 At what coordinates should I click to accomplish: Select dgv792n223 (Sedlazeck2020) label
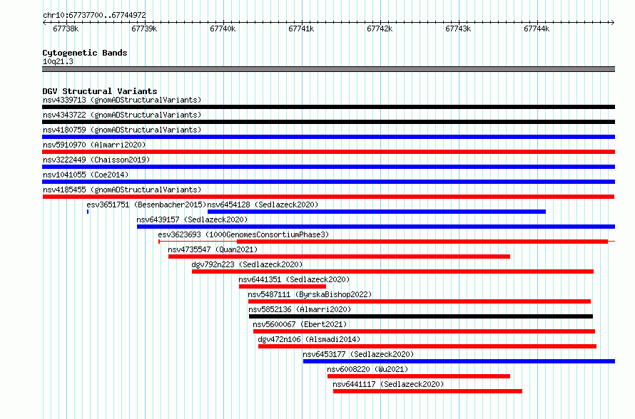click(x=247, y=264)
